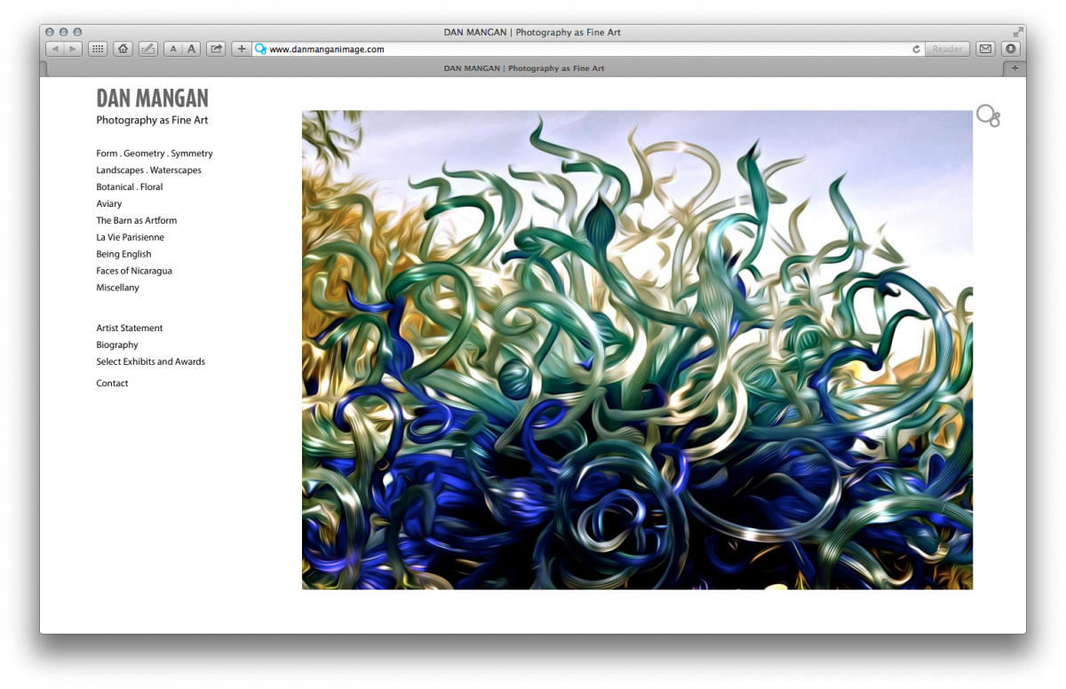
Task: Open a new tab with the plus button
Action: coord(241,49)
